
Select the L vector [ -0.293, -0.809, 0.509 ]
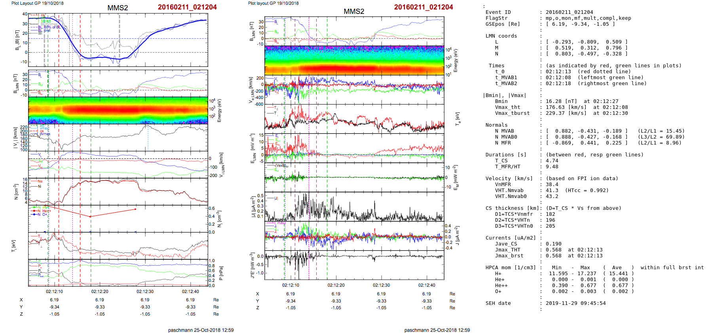pyautogui.click(x=587, y=42)
